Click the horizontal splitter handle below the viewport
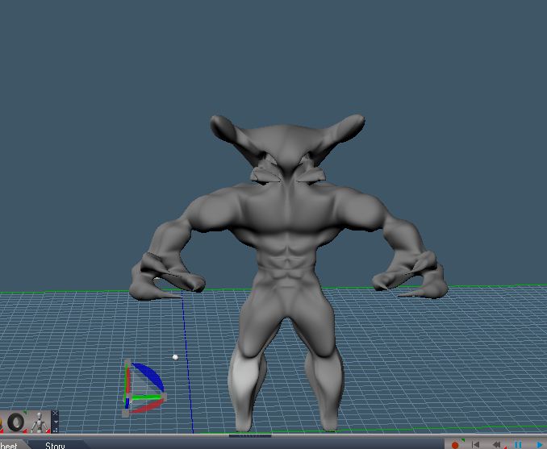 tap(250, 436)
